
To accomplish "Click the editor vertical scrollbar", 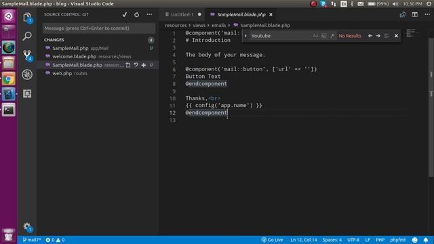I will point(431,108).
